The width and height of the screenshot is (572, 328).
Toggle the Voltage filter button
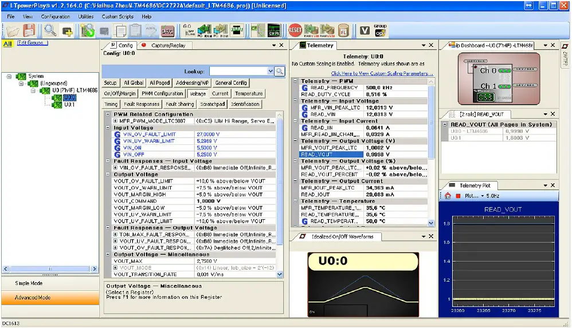198,93
